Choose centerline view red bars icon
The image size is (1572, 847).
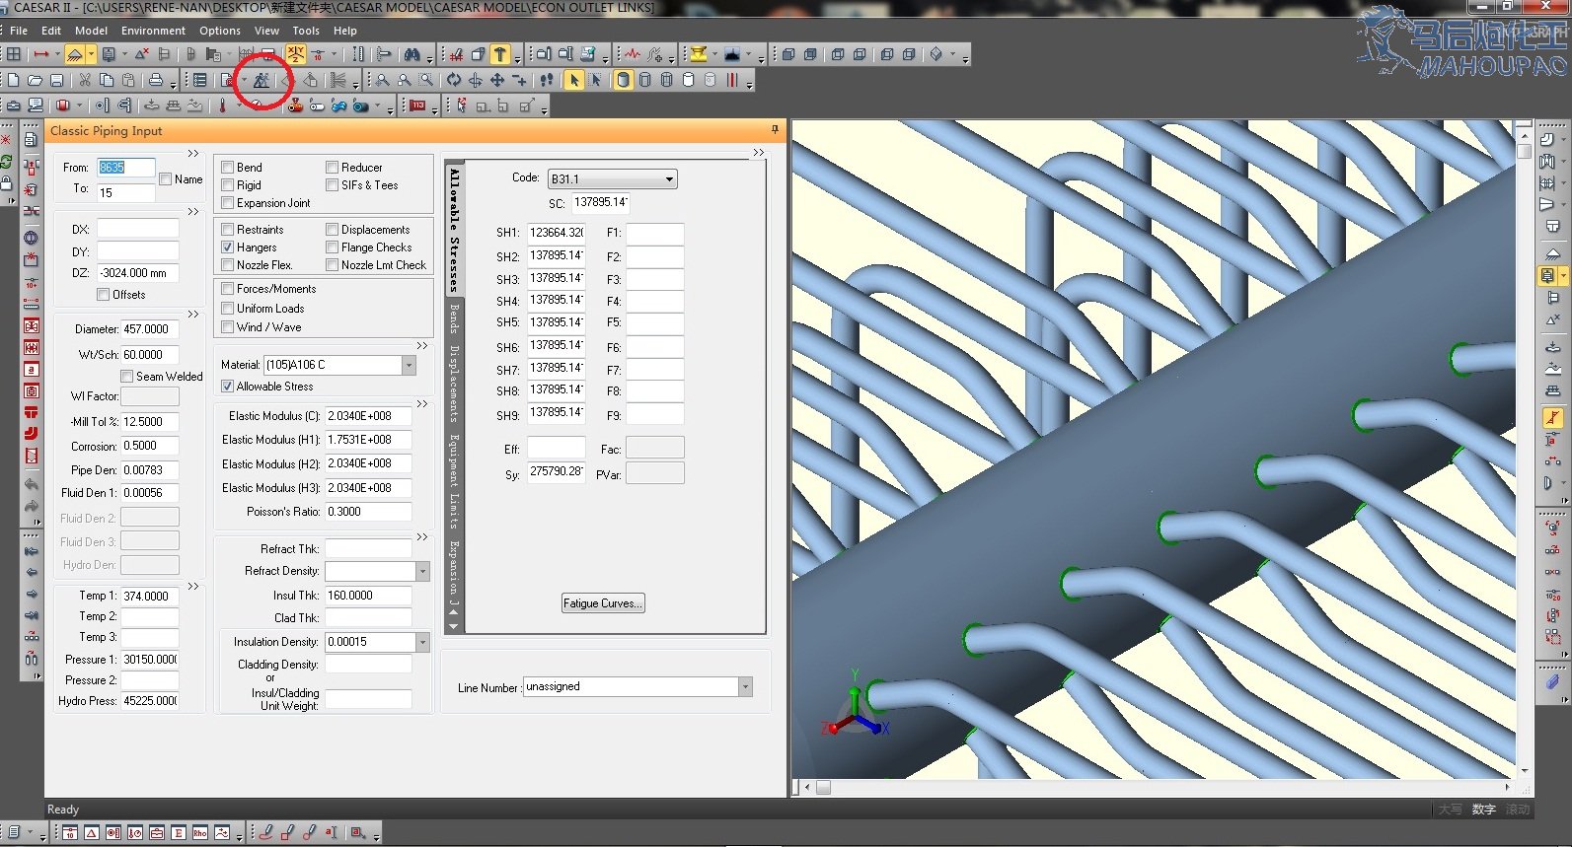[x=732, y=80]
